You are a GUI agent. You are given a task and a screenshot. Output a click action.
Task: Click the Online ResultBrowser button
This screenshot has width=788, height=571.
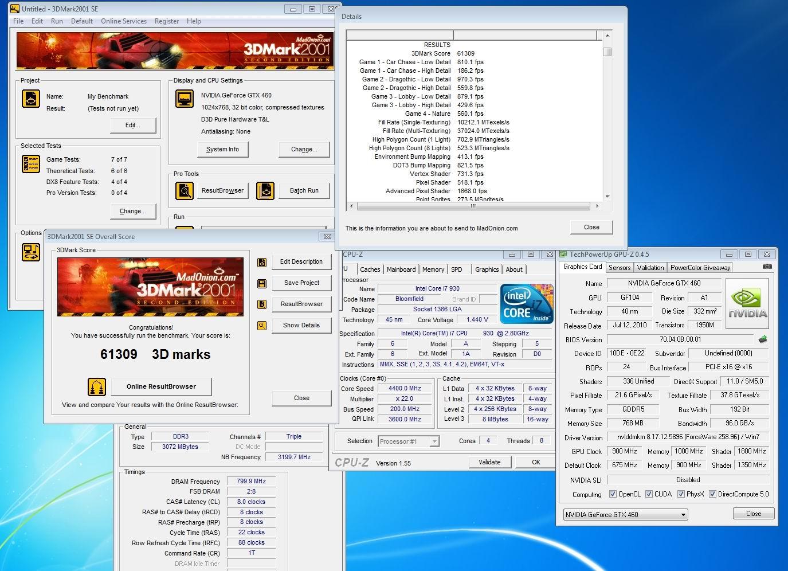coord(161,387)
